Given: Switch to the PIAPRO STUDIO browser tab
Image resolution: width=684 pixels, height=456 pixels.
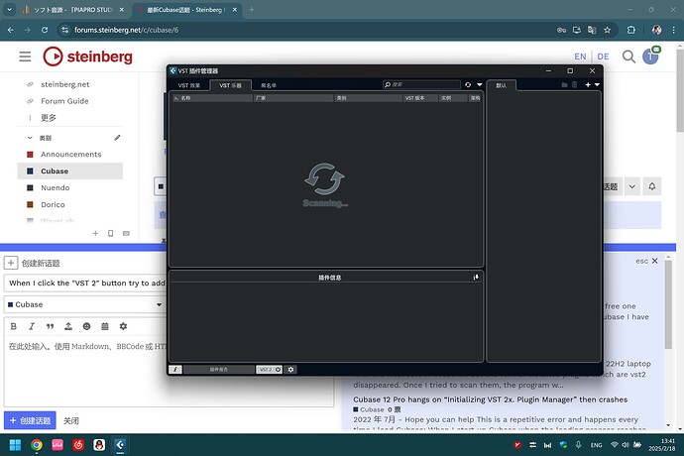Looking at the screenshot, I should (x=74, y=10).
